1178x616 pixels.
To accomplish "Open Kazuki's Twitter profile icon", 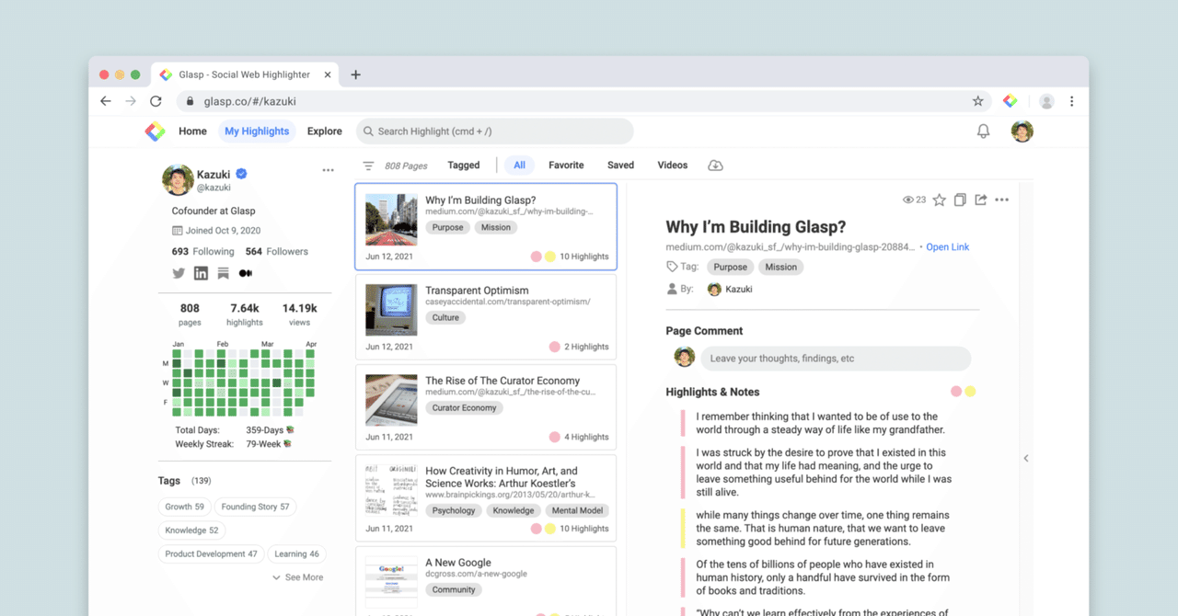I will (x=179, y=273).
